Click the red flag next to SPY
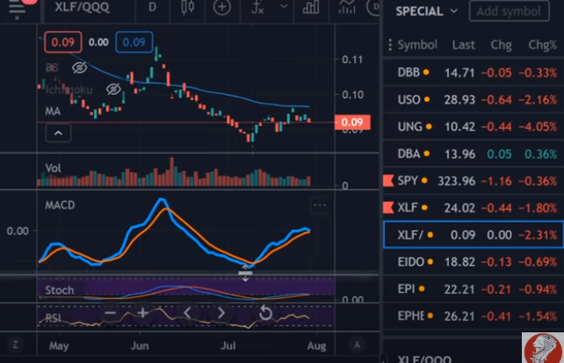 pyautogui.click(x=388, y=181)
